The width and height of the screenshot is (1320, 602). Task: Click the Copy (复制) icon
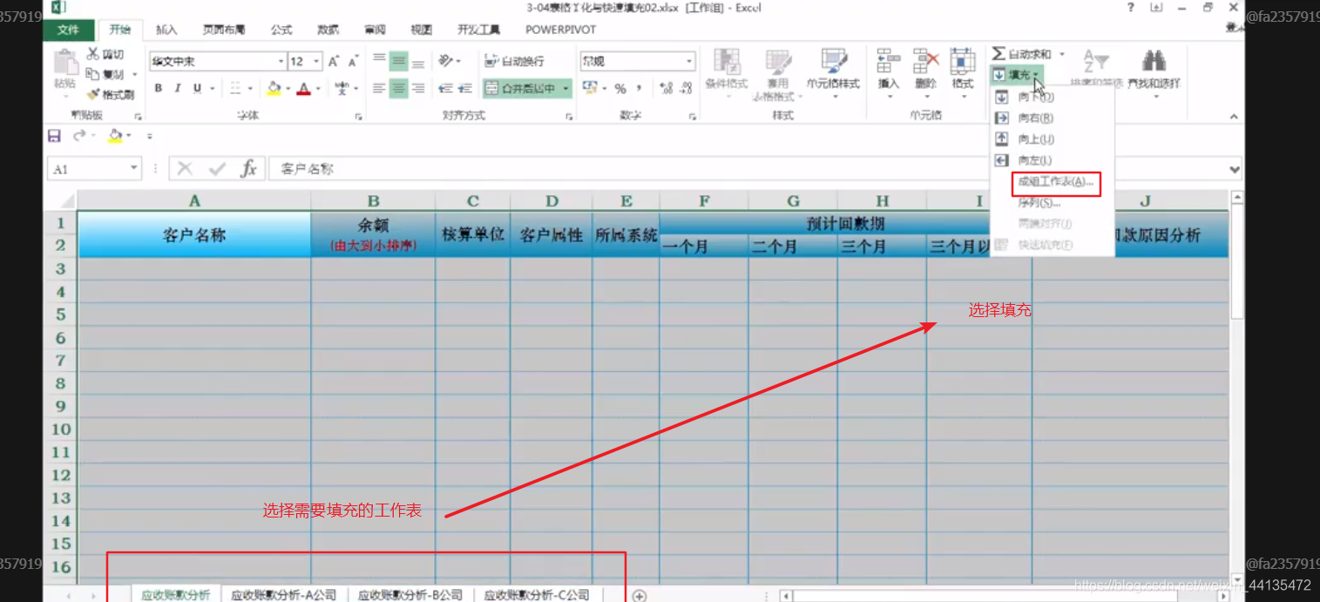click(93, 74)
